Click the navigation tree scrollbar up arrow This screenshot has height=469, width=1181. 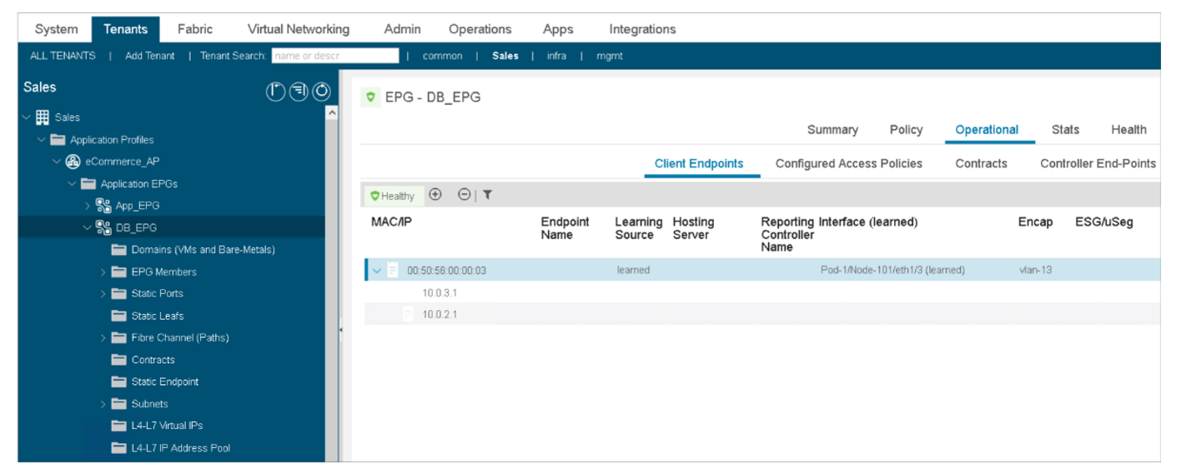[332, 112]
